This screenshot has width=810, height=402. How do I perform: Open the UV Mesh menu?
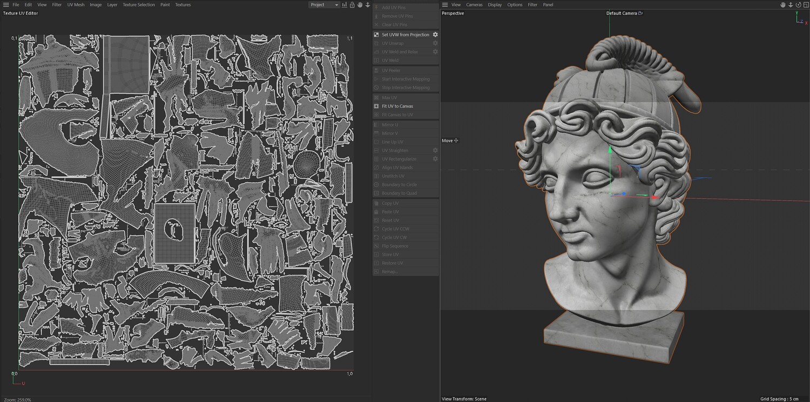coord(76,5)
